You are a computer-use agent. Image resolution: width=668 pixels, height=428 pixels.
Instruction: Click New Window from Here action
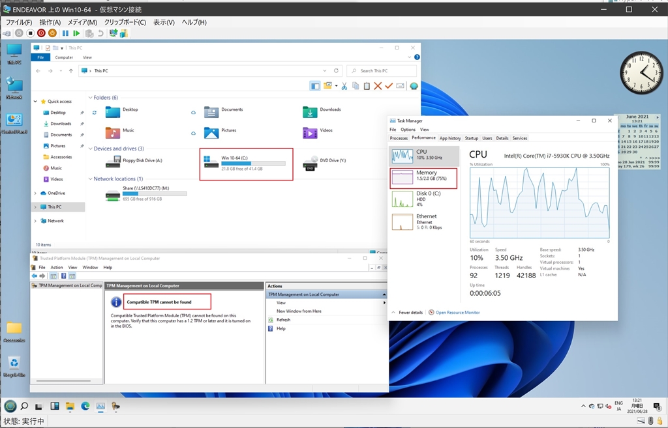(299, 311)
